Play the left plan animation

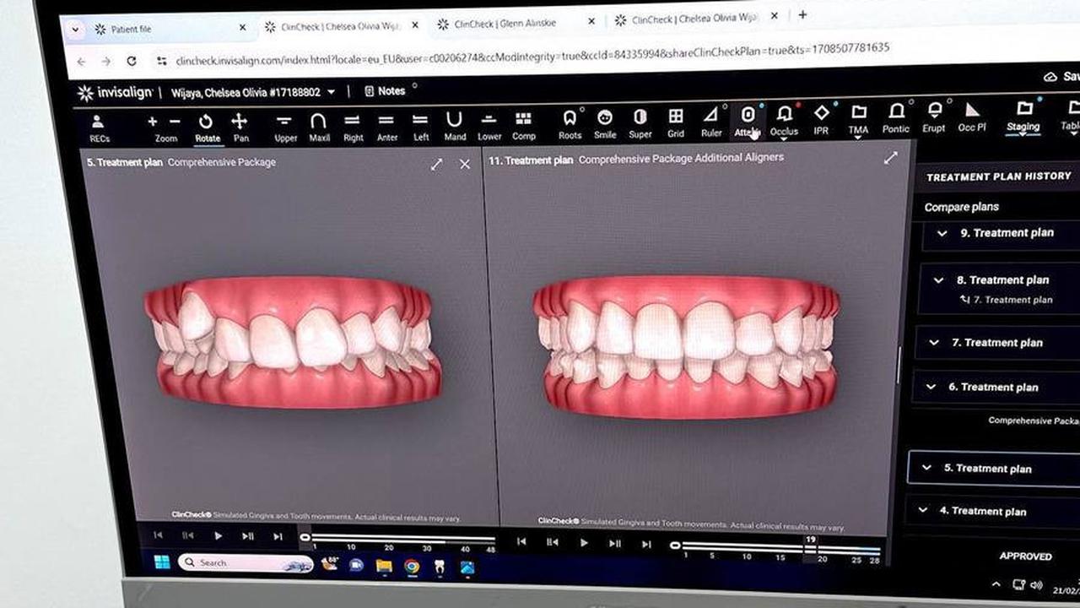(x=219, y=535)
